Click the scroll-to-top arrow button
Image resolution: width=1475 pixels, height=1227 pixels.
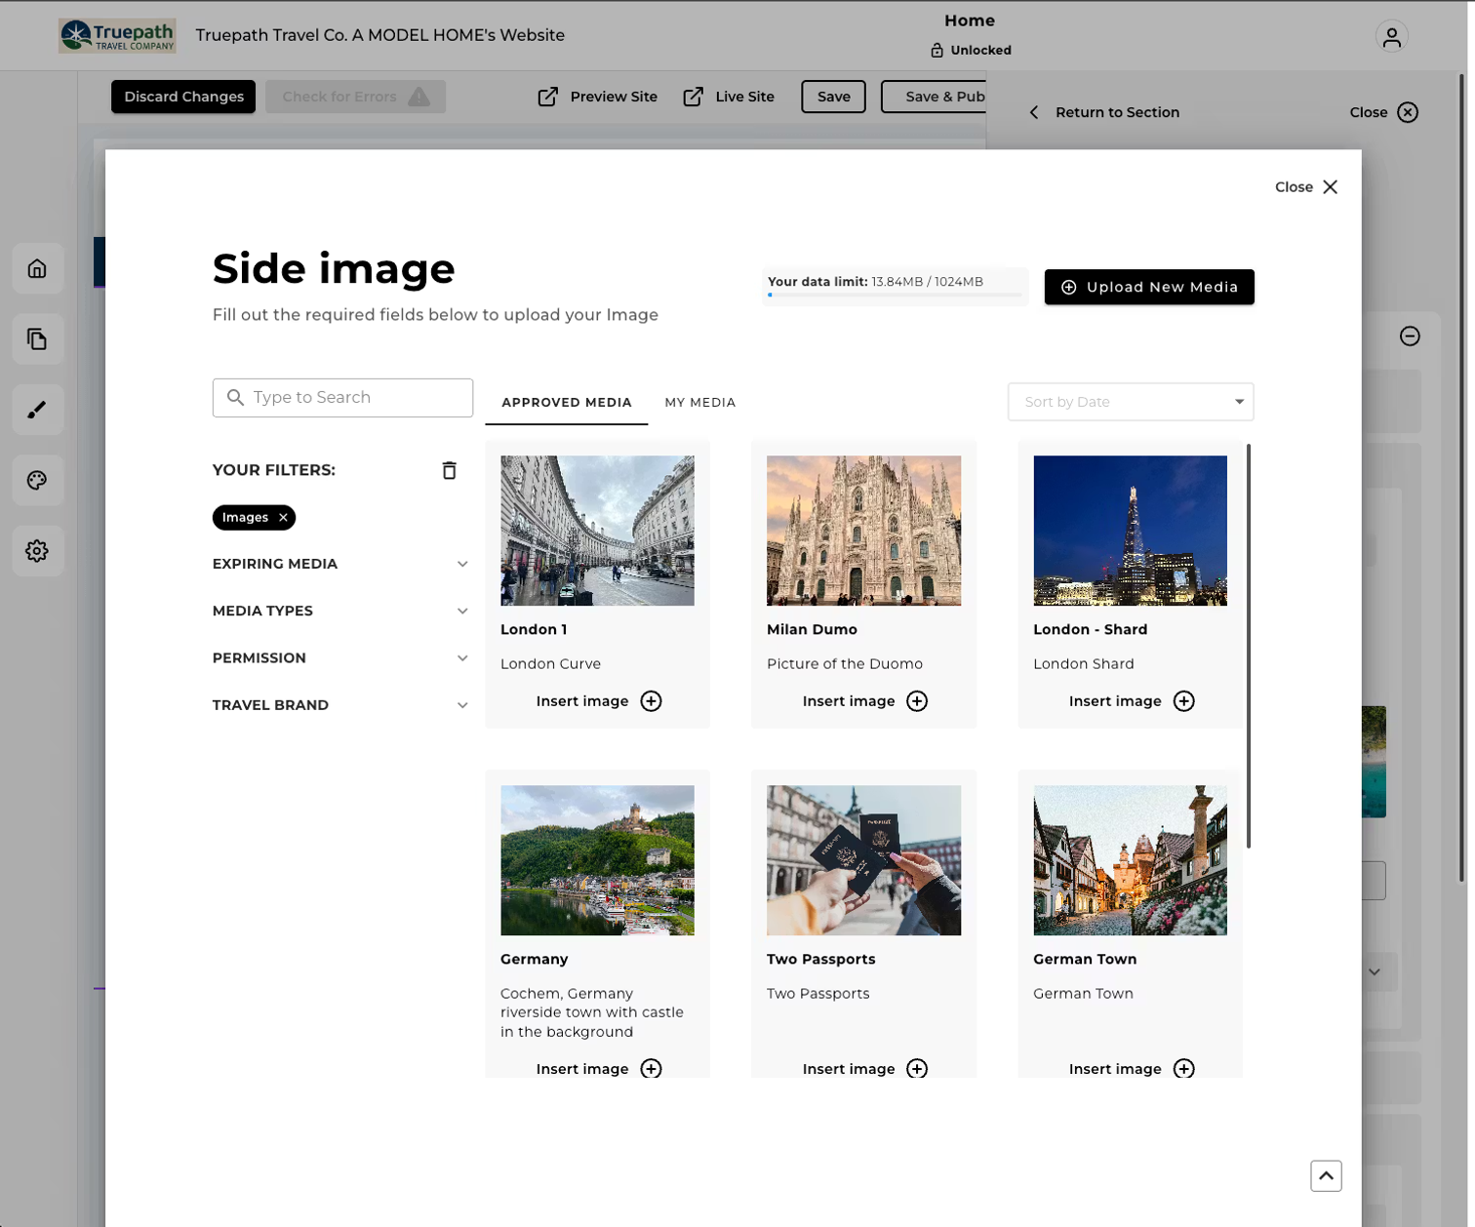click(x=1326, y=1175)
